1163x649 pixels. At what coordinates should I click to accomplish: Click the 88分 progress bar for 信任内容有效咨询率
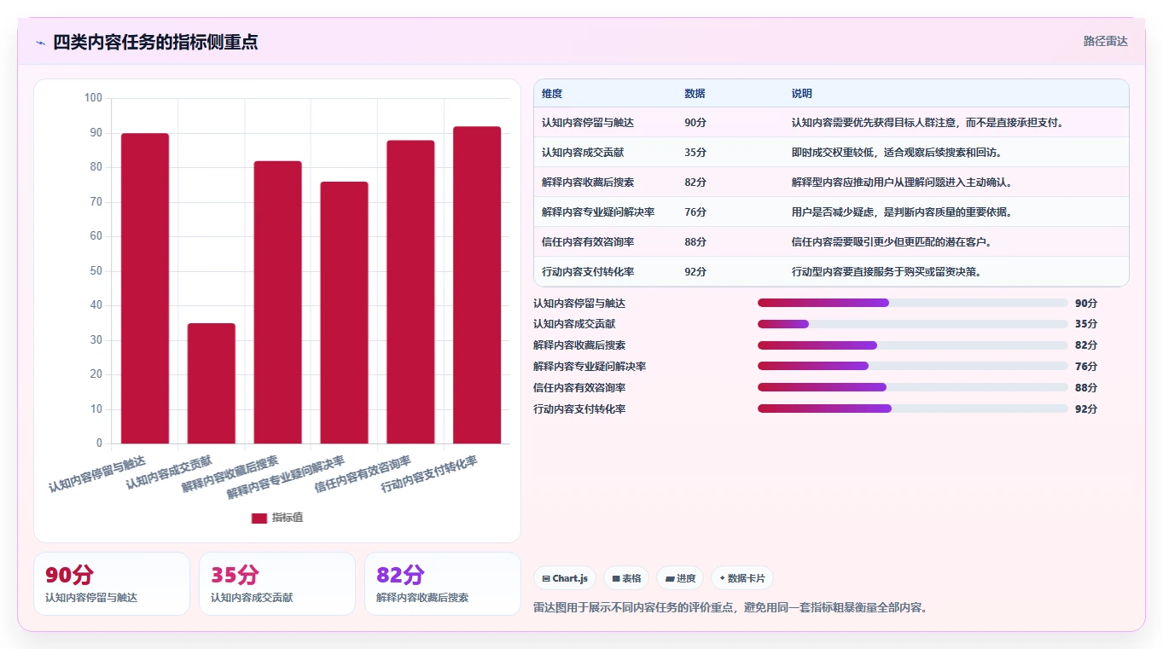(x=913, y=387)
